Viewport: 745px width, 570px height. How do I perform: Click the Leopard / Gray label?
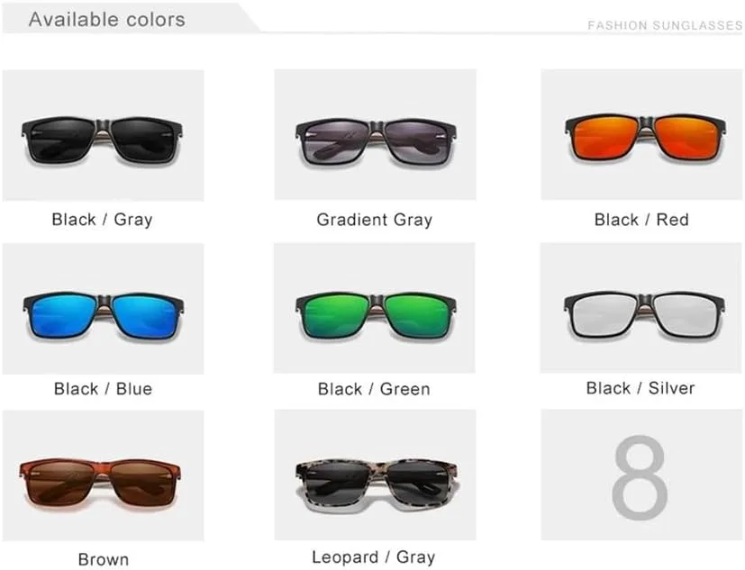coord(374,556)
